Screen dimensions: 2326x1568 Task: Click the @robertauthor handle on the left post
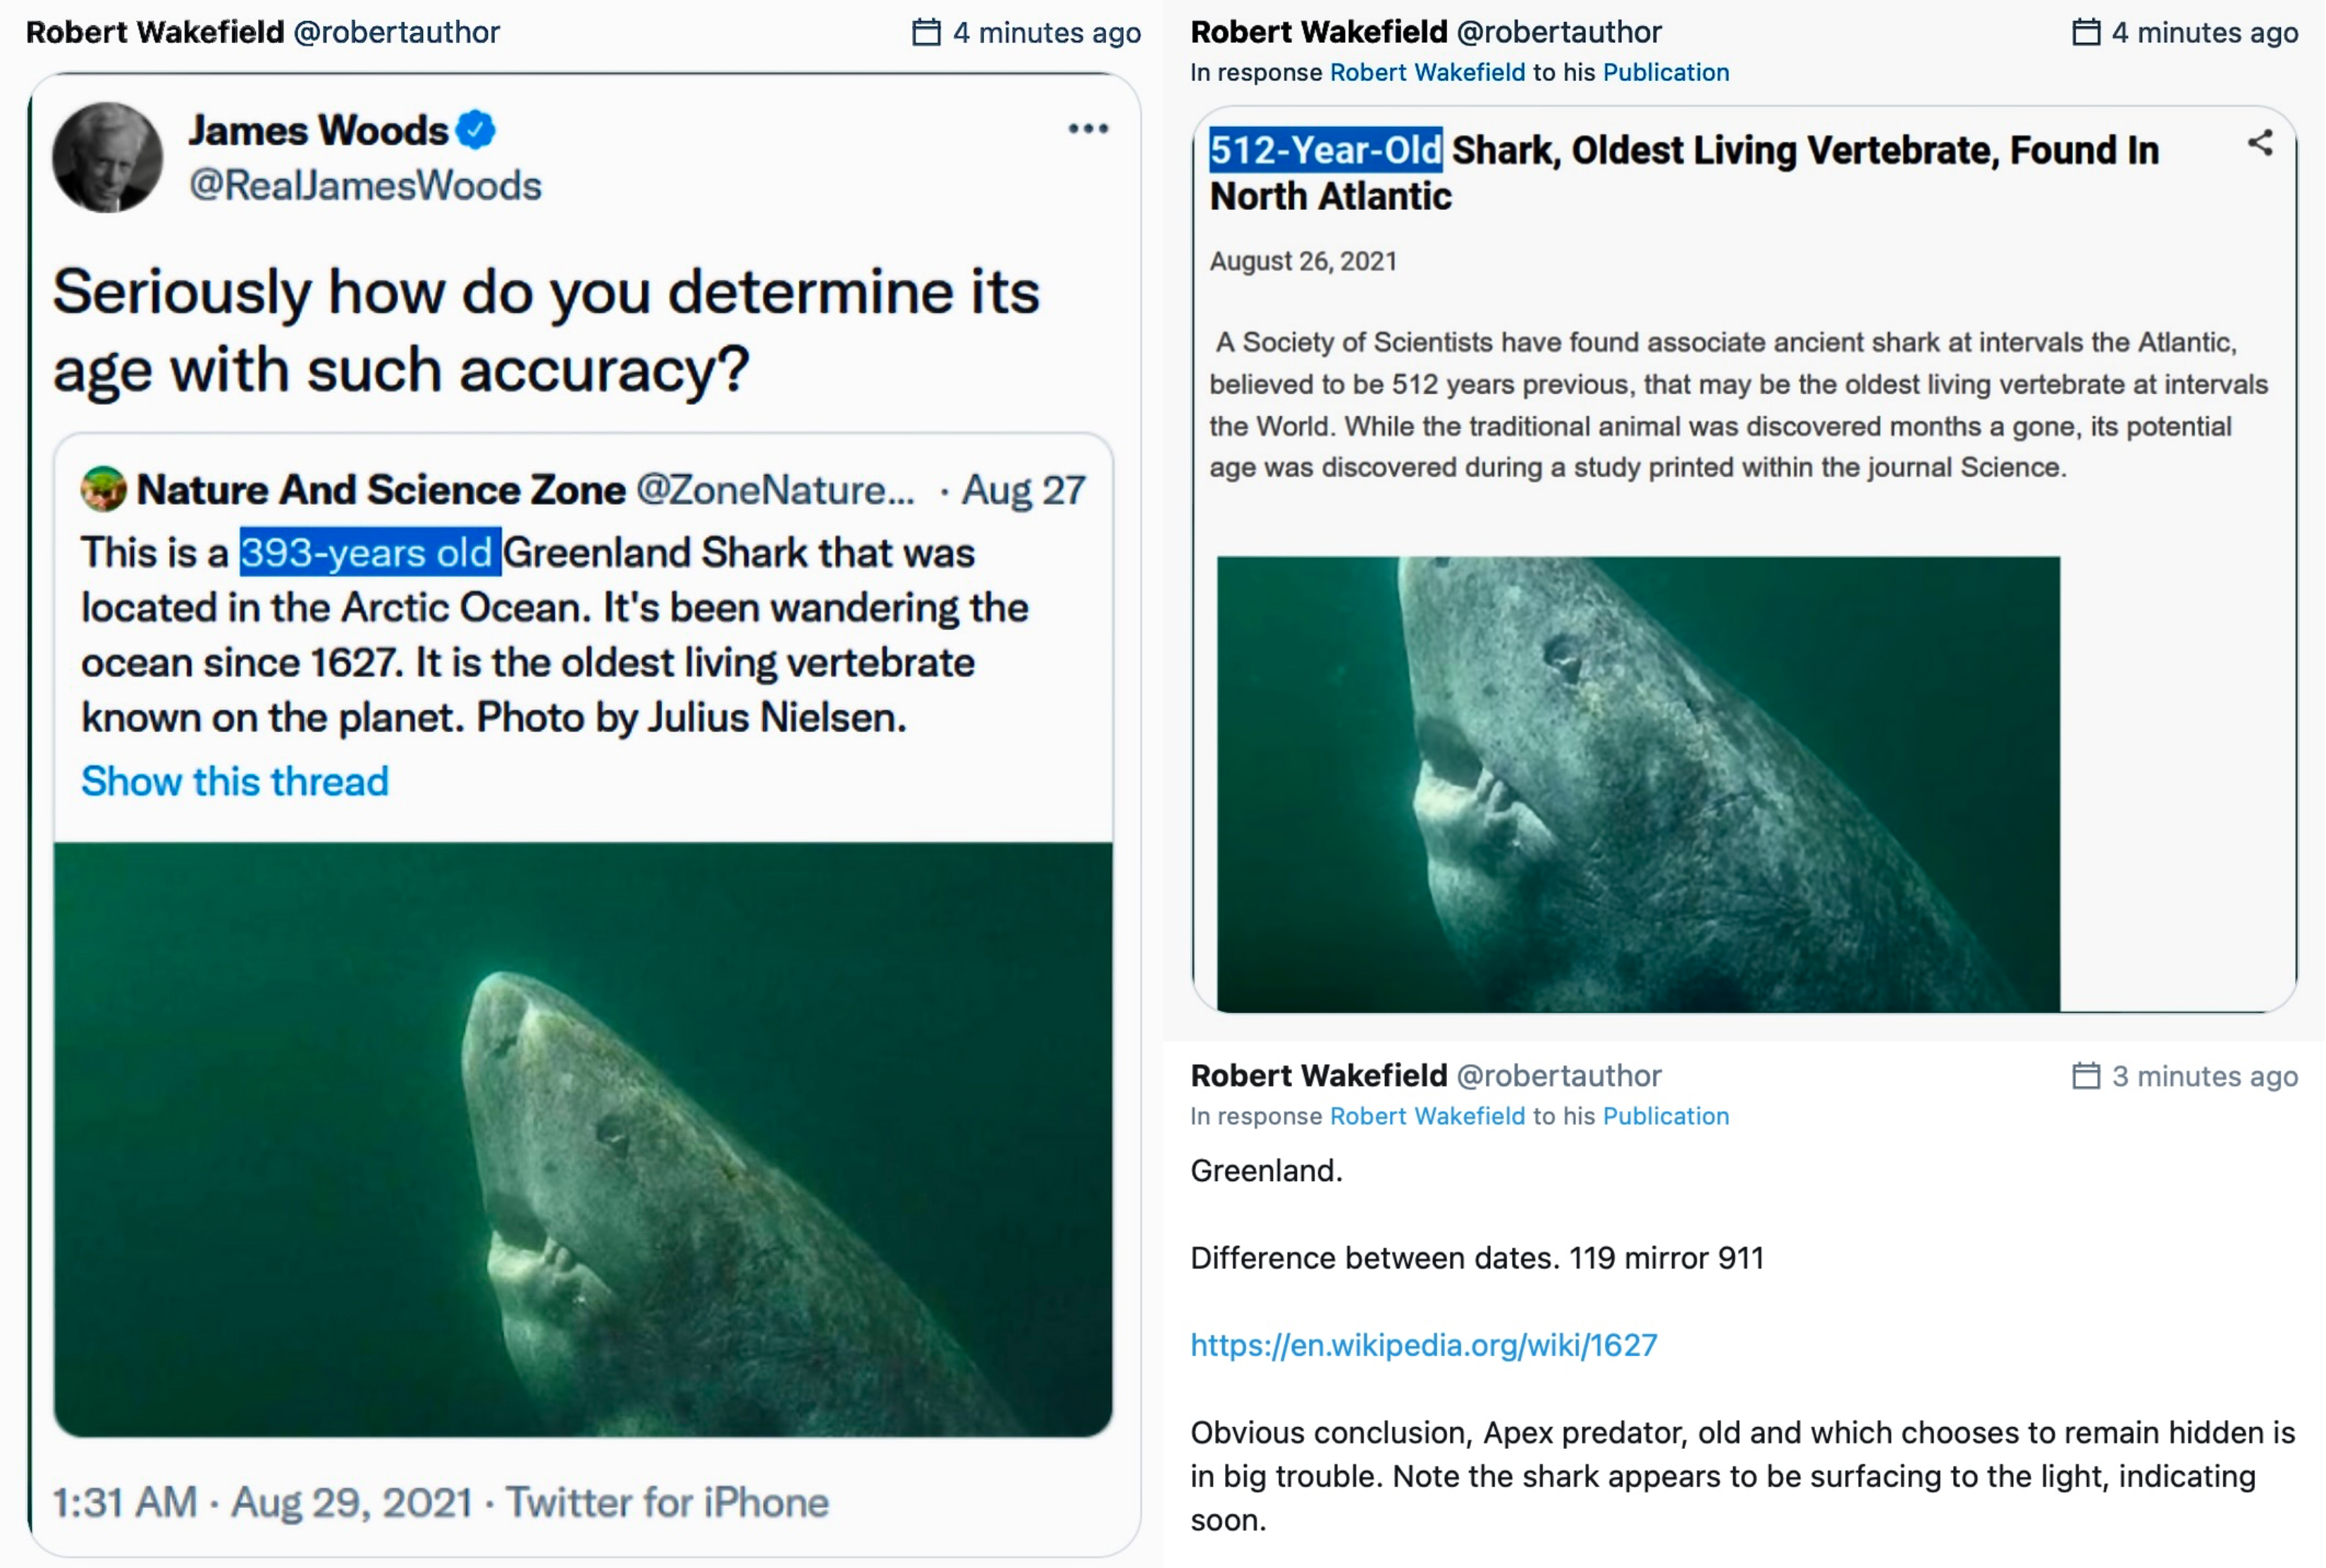(396, 33)
